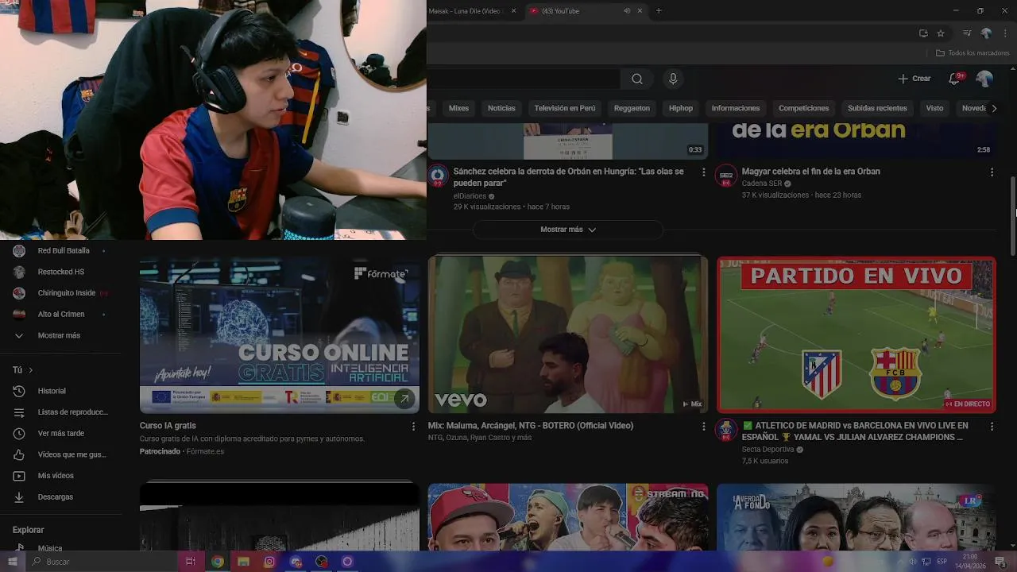Click the YouTube search magnifier button
1017x572 pixels.
[637, 79]
